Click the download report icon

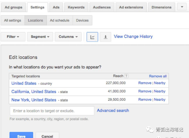point(105,37)
